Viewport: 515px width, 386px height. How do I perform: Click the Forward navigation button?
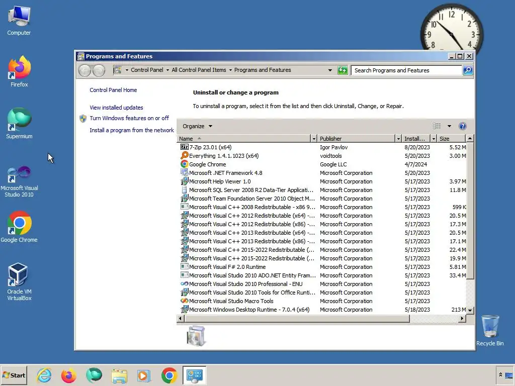99,70
